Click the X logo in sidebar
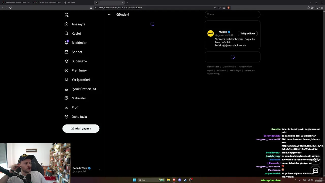The image size is (325, 183). [67, 15]
